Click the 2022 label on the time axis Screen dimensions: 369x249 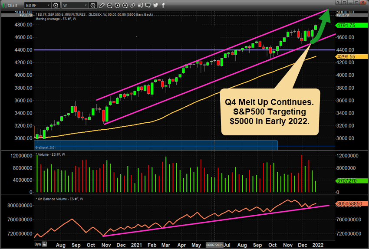click(x=318, y=245)
